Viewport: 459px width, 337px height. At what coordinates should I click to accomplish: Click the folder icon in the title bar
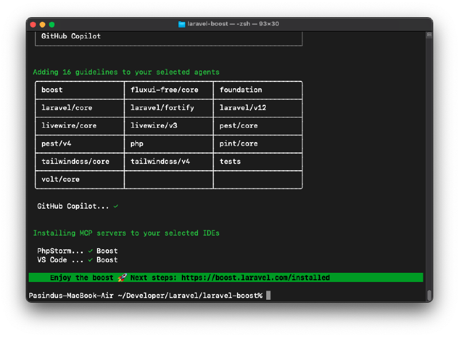tap(182, 24)
